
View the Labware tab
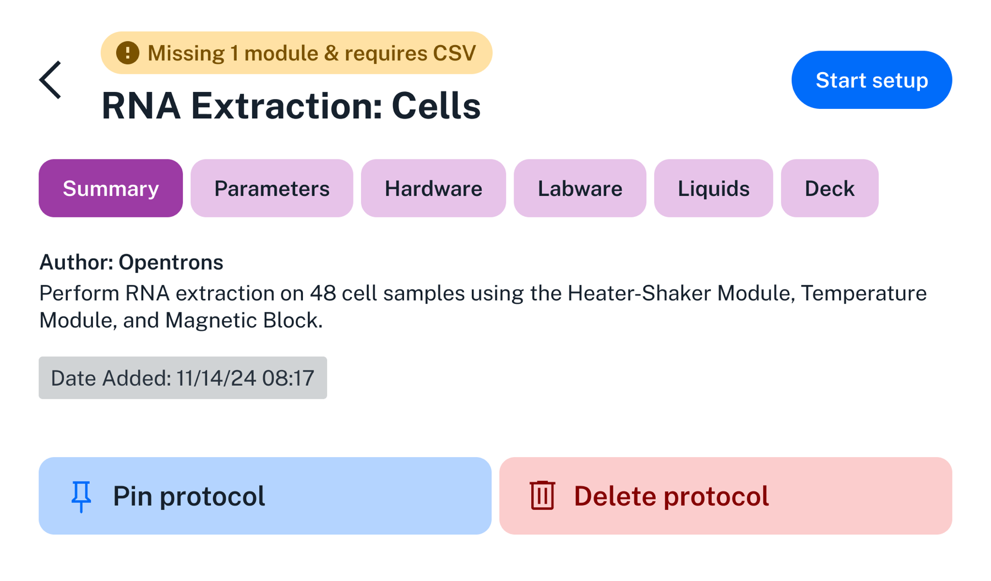pyautogui.click(x=579, y=188)
